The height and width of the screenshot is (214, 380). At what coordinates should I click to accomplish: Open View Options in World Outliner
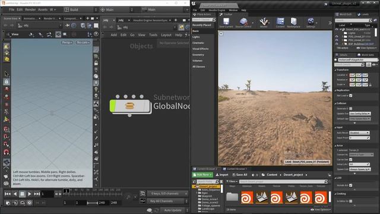(366, 48)
